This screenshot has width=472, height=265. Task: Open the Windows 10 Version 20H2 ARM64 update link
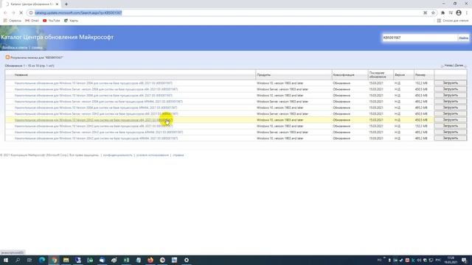96,138
